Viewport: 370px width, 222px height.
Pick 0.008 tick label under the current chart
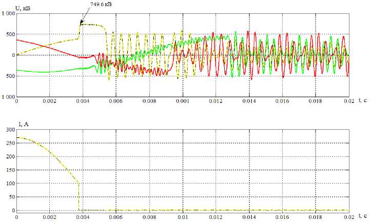pyautogui.click(x=149, y=217)
